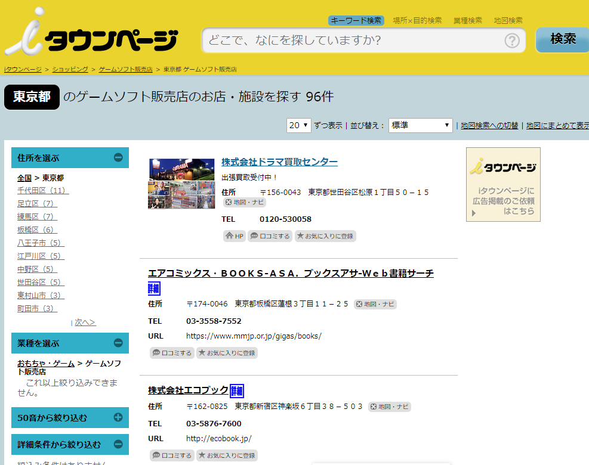Open the 並び替え sort dropdown set to 標準
The width and height of the screenshot is (589, 465).
click(x=420, y=125)
